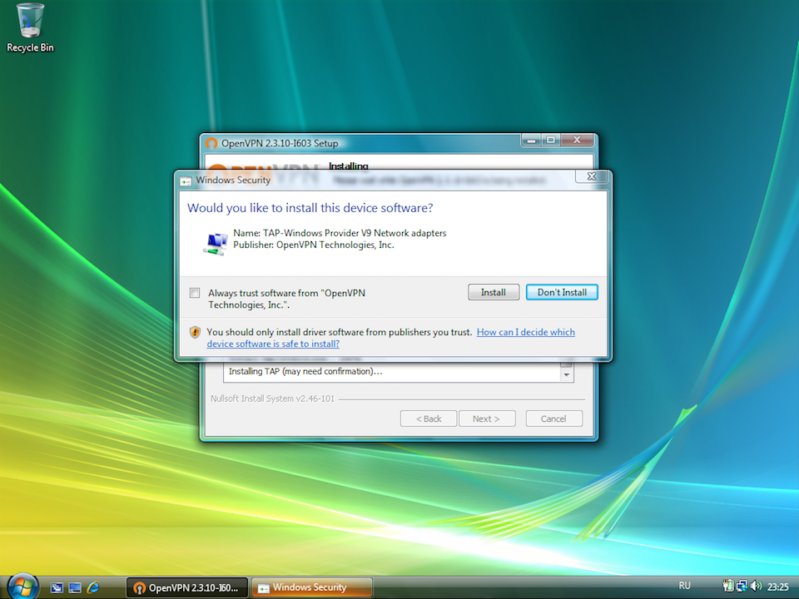
Task: Launch Internet Explorer from Quick Launch
Action: tap(93, 588)
